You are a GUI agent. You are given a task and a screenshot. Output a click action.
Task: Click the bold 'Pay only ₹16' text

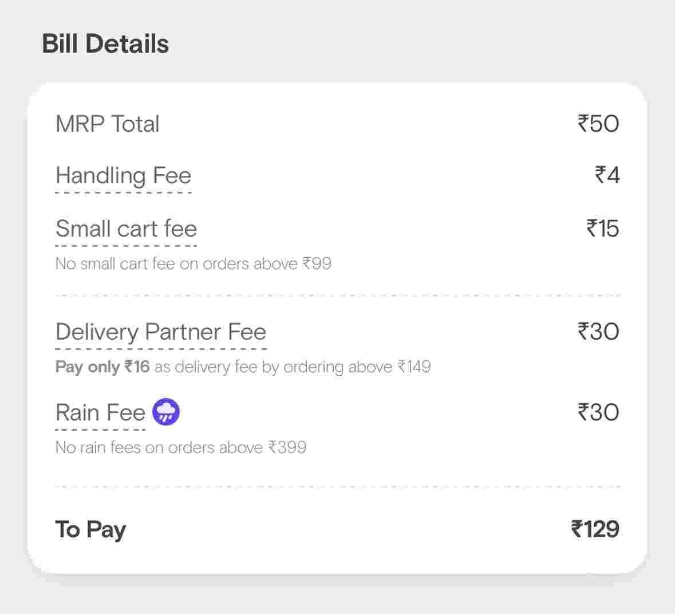[x=102, y=367]
